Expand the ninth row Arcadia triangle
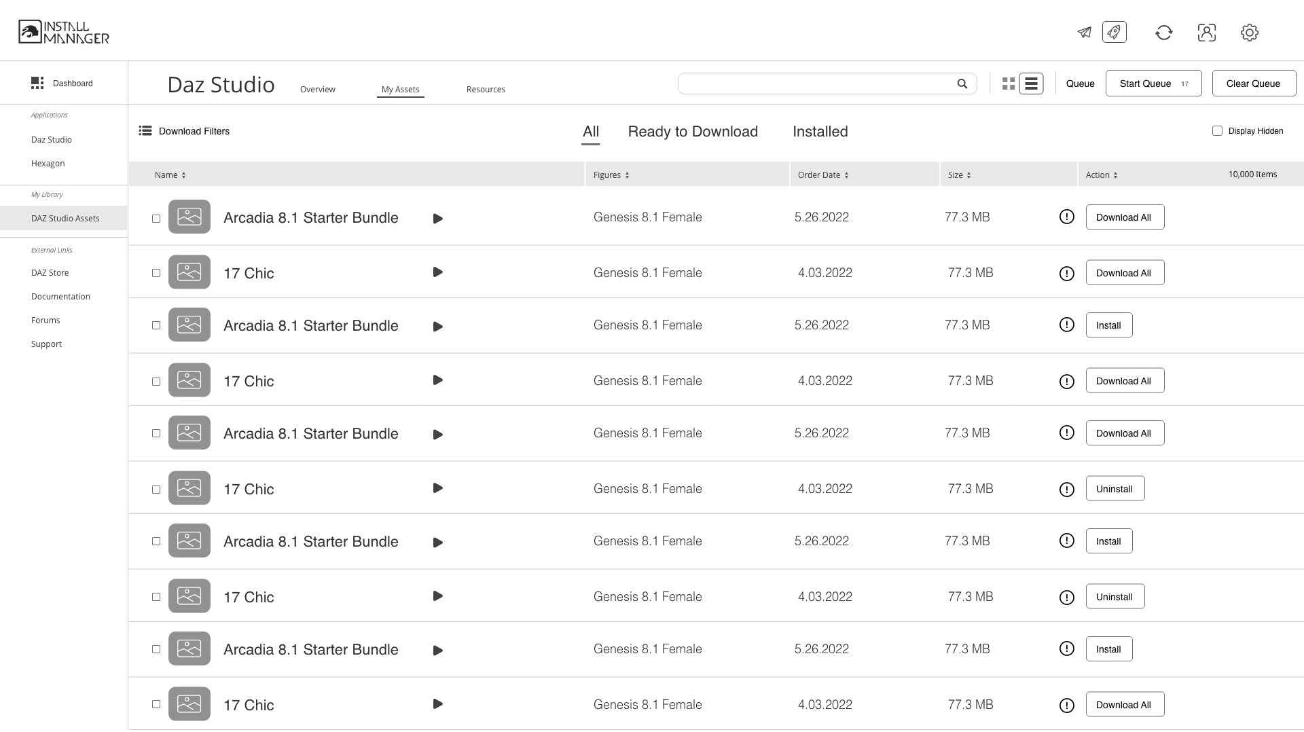 pyautogui.click(x=438, y=651)
